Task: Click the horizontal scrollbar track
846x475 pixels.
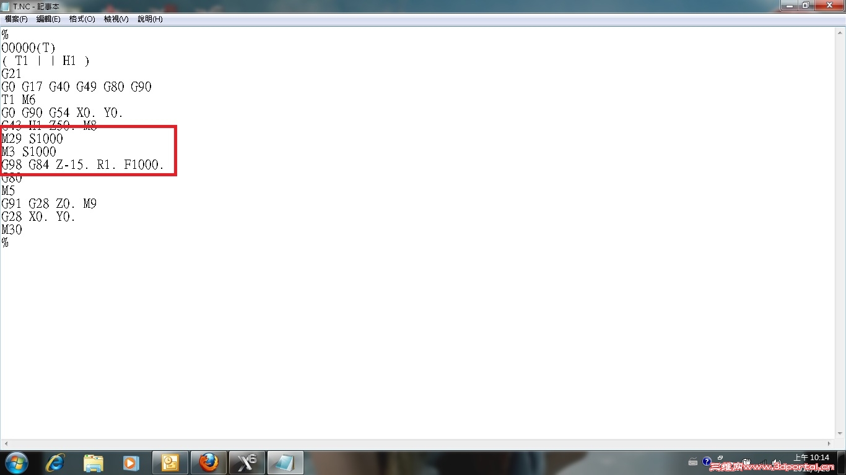Action: [417, 443]
